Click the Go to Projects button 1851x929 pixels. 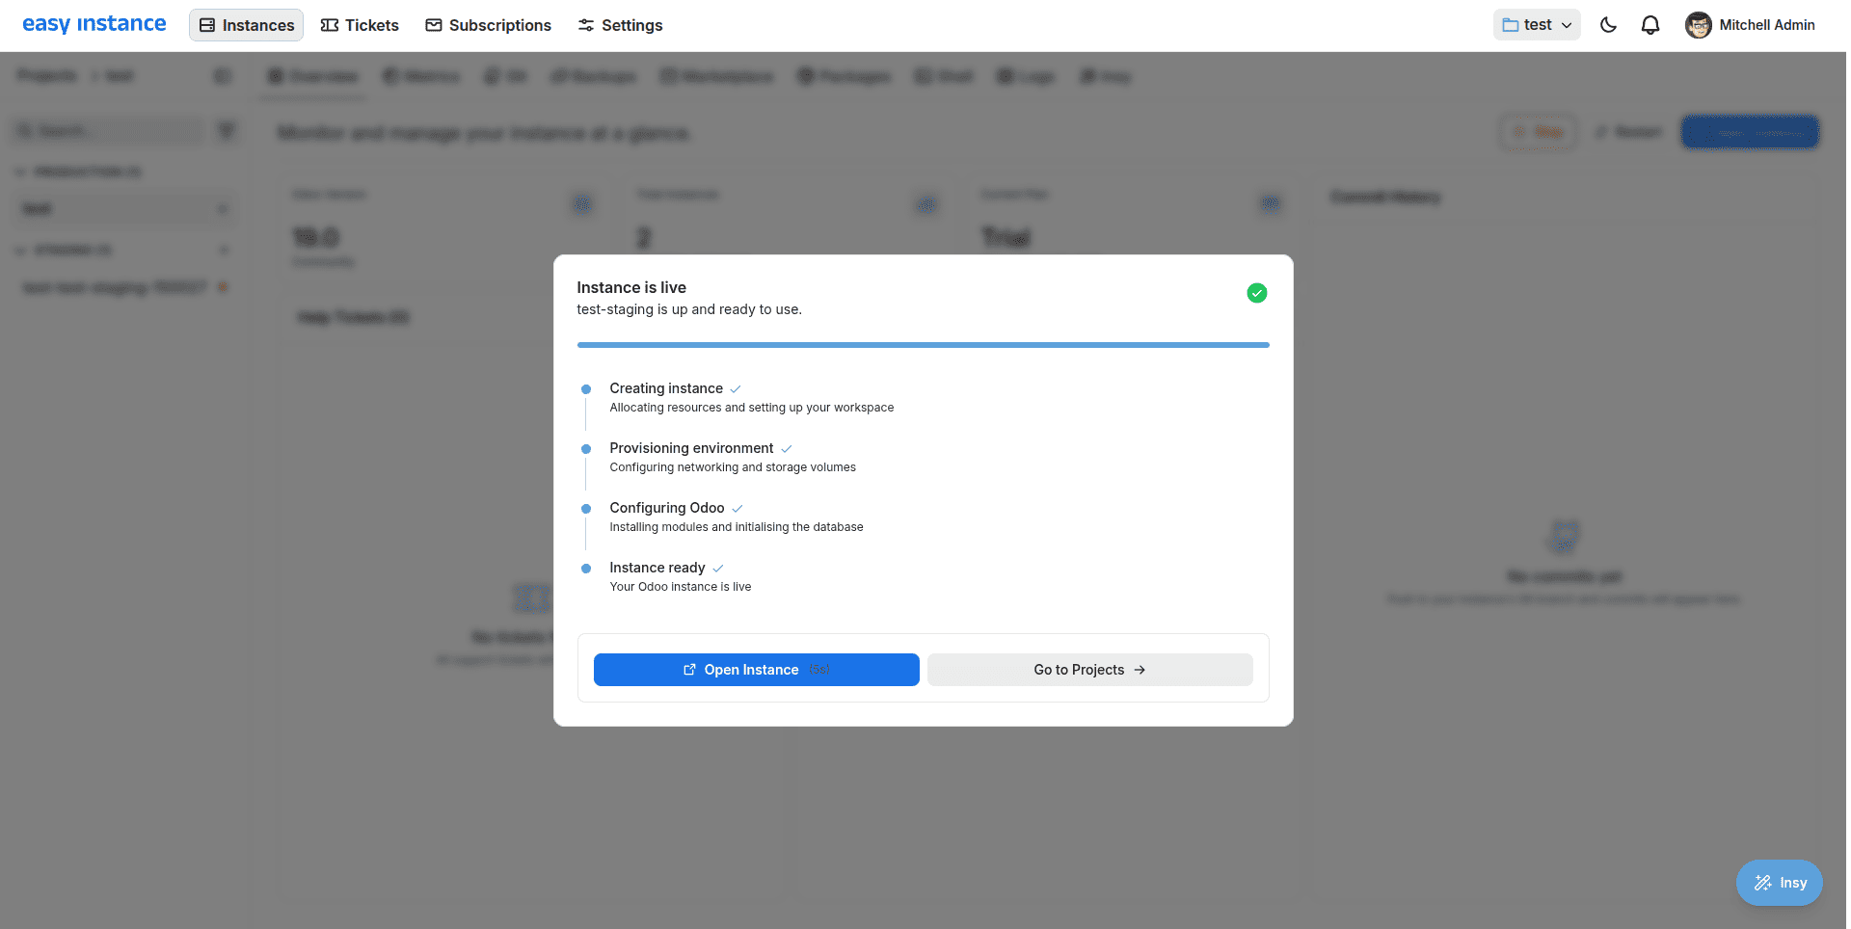pyautogui.click(x=1089, y=670)
